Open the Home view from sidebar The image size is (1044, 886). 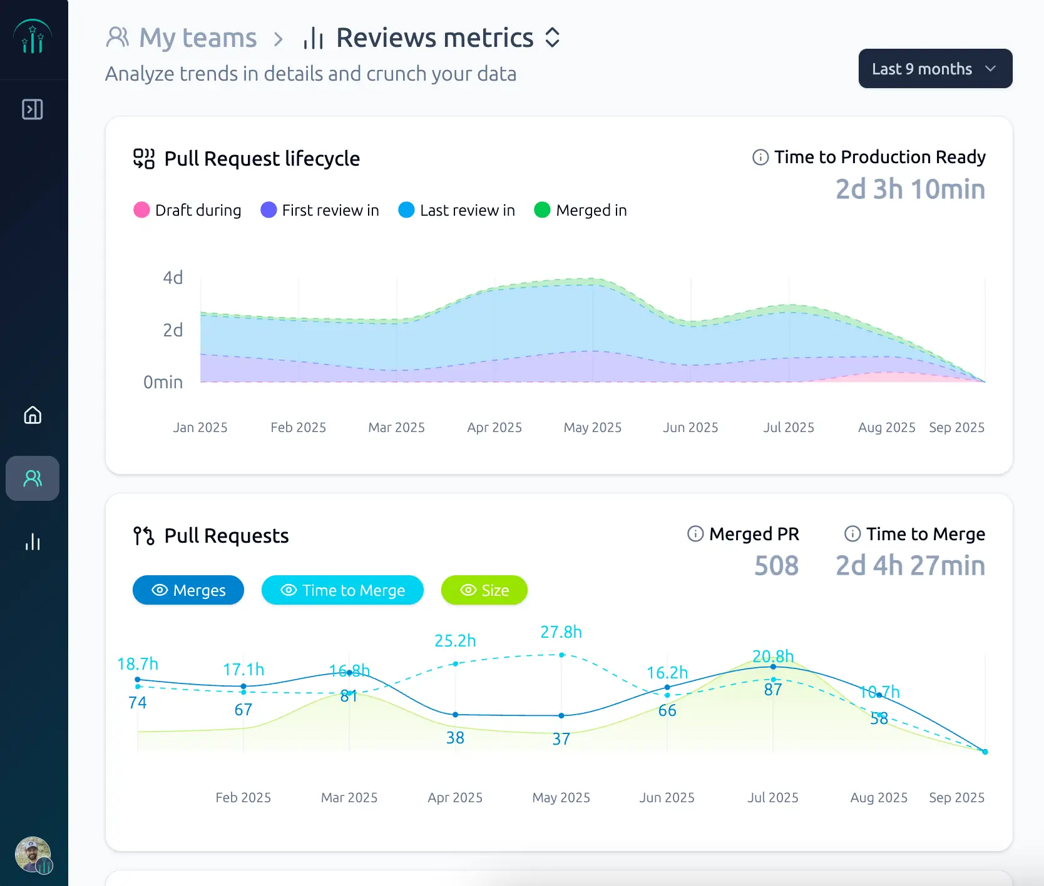[x=32, y=415]
